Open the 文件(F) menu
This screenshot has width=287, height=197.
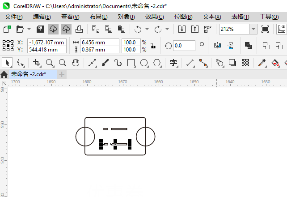click(x=14, y=17)
